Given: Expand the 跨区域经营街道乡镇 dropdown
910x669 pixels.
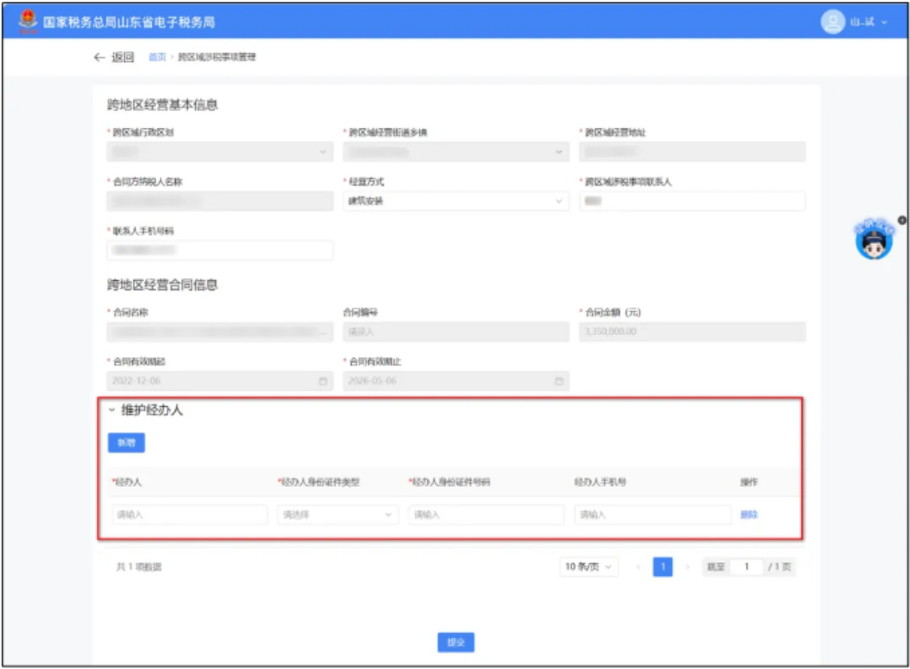Looking at the screenshot, I should click(x=455, y=152).
